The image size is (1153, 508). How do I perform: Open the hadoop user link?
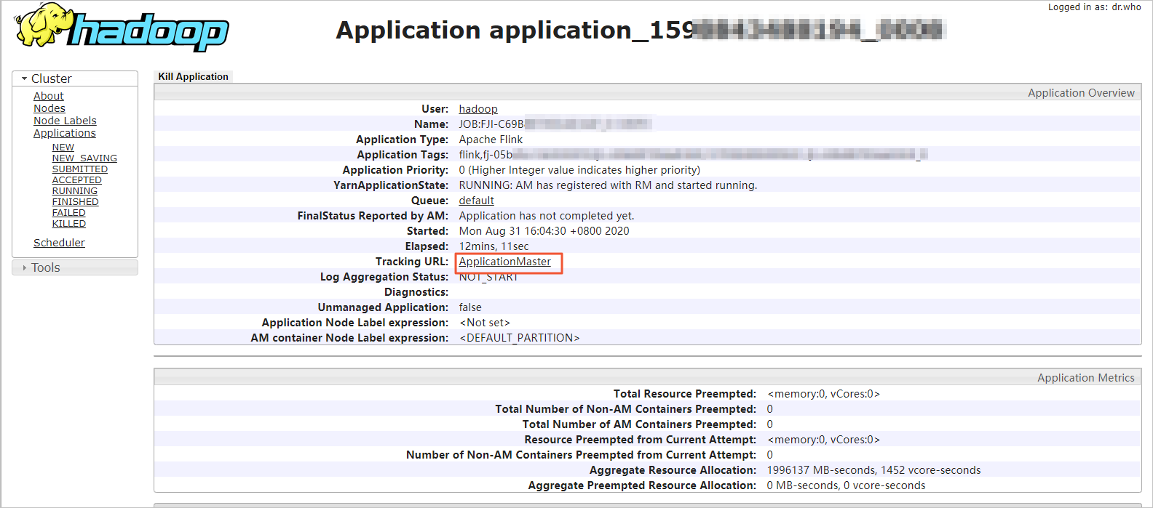478,109
